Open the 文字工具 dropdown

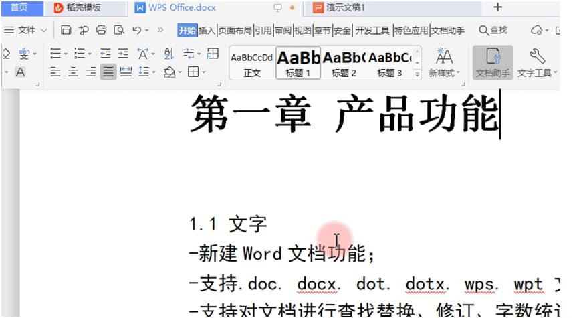(x=537, y=62)
